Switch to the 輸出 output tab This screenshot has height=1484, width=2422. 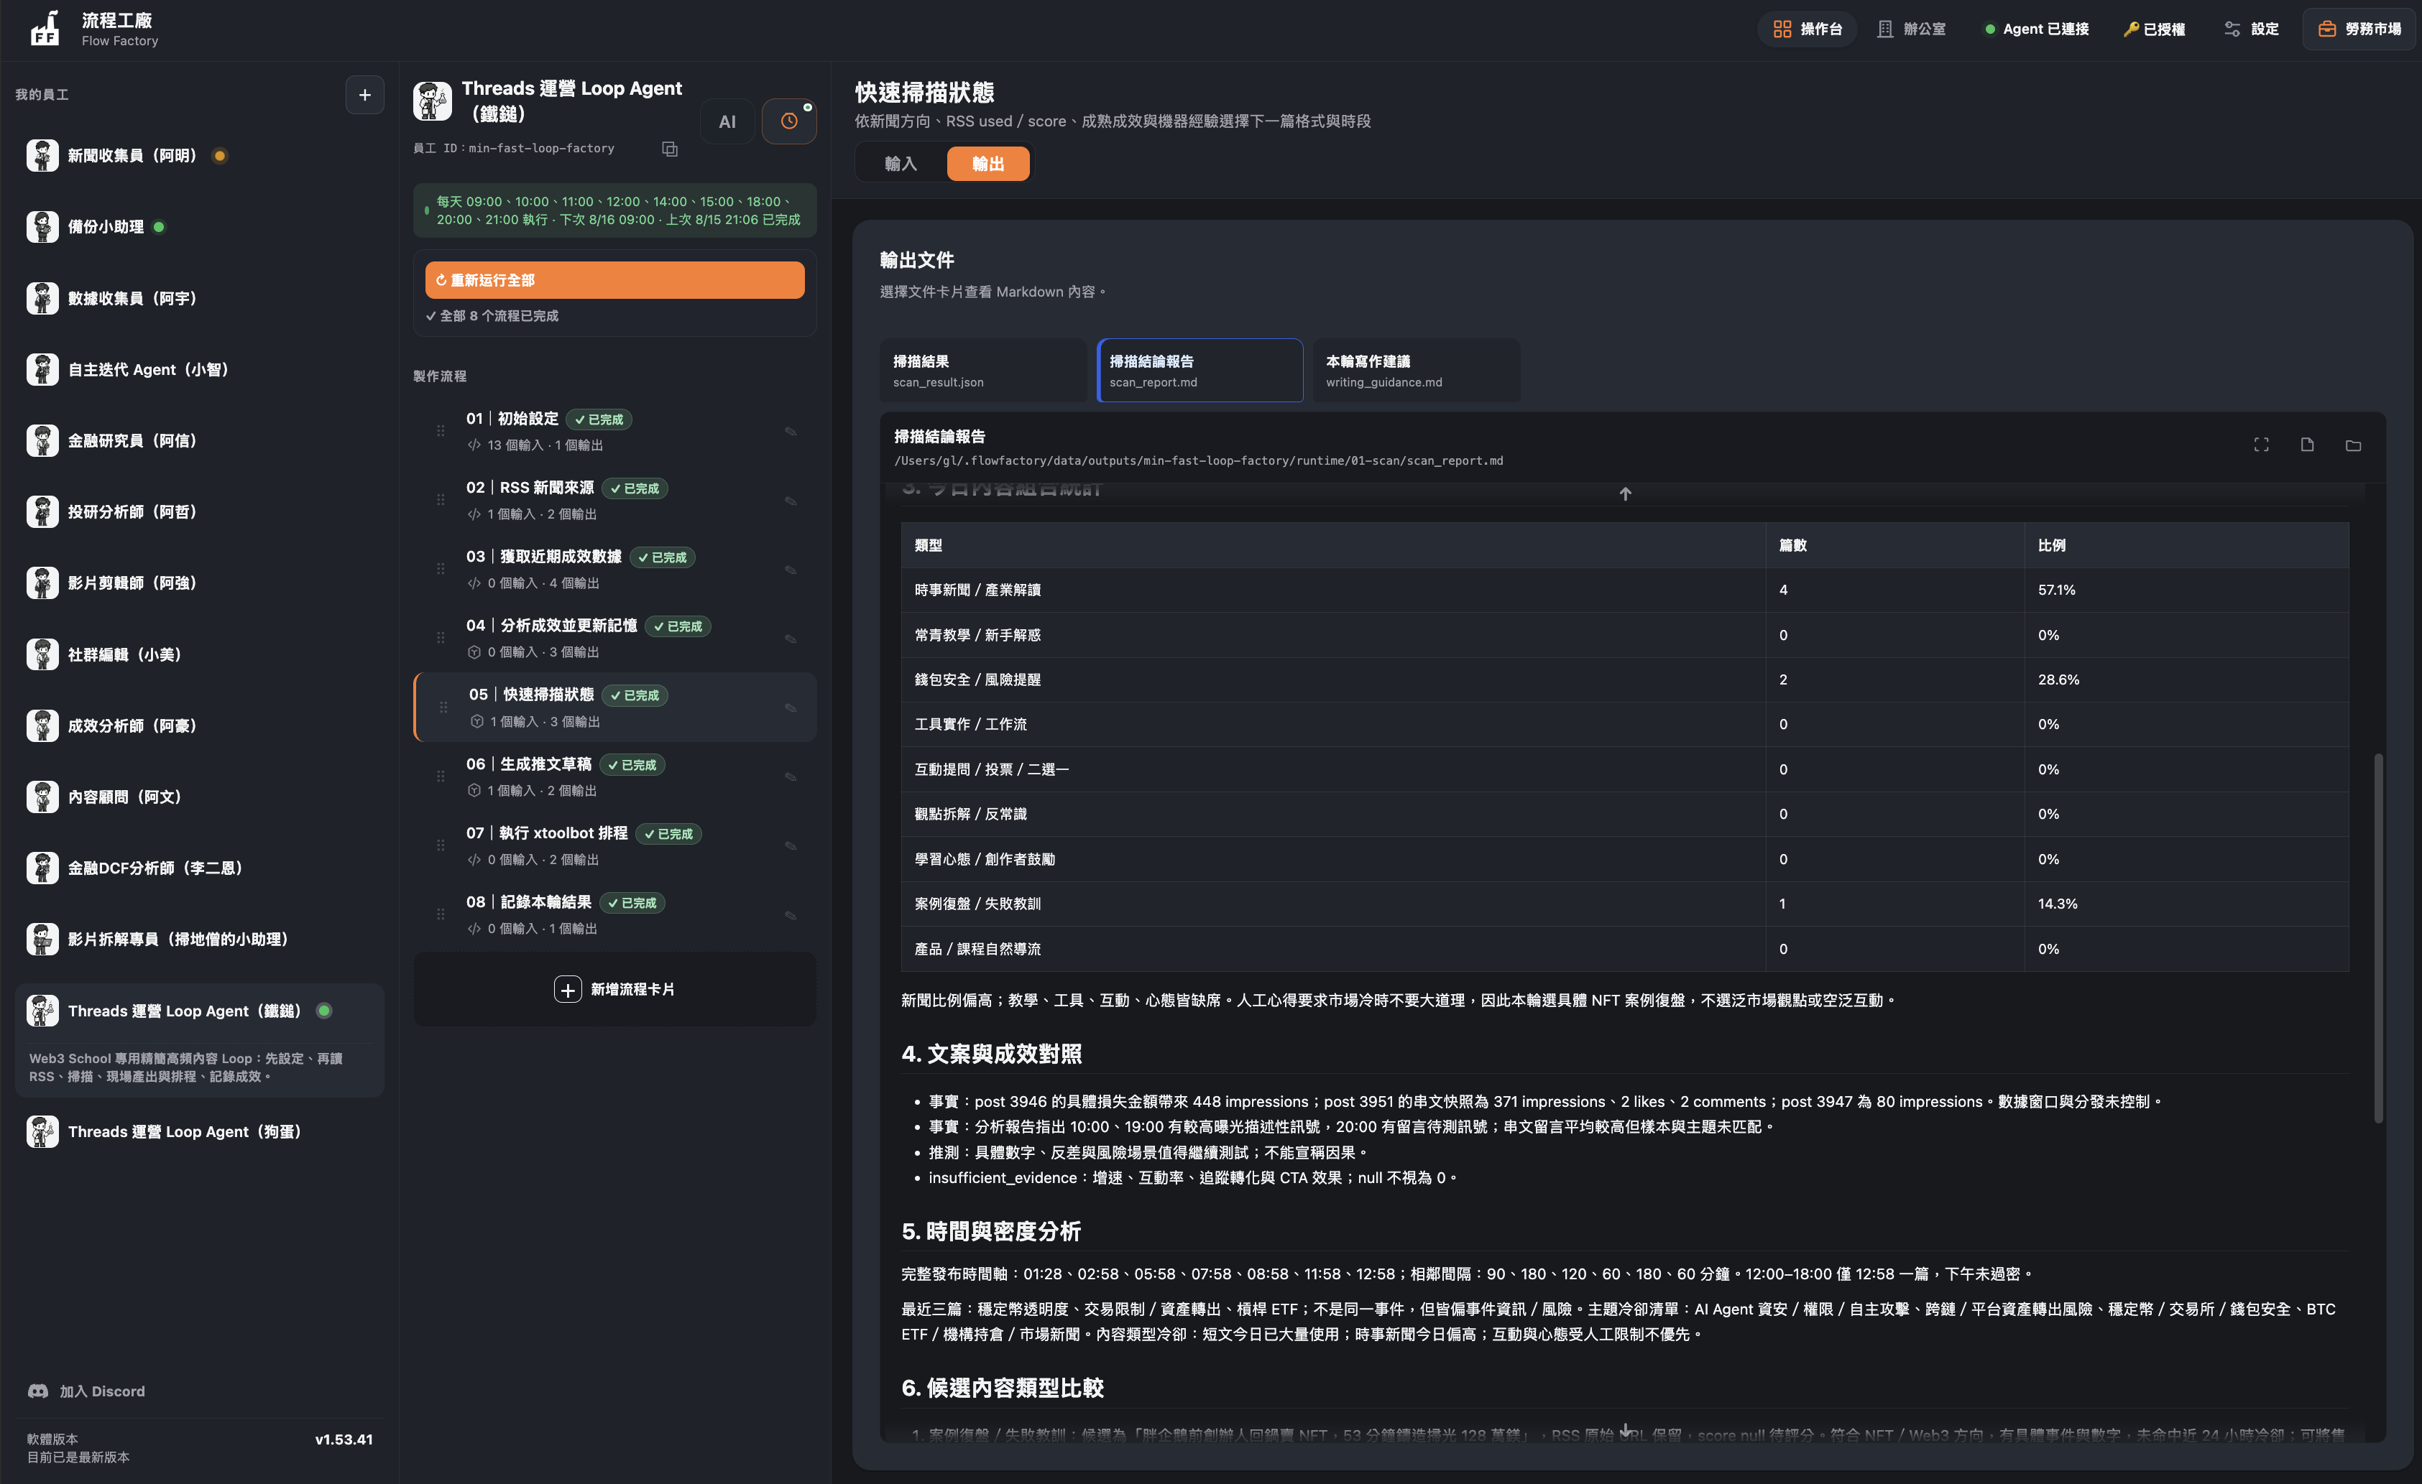point(988,163)
